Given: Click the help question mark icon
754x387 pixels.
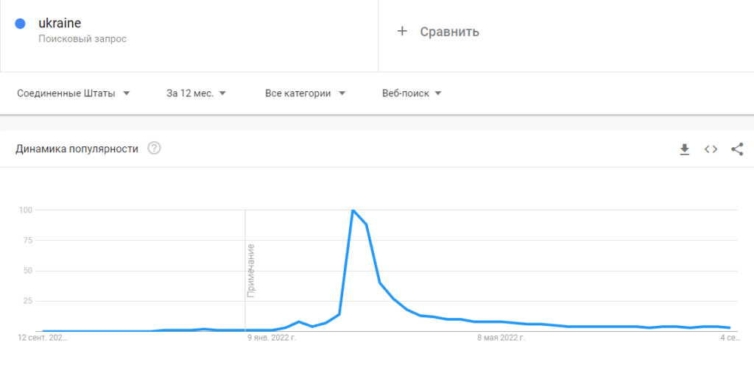Looking at the screenshot, I should click(x=155, y=148).
